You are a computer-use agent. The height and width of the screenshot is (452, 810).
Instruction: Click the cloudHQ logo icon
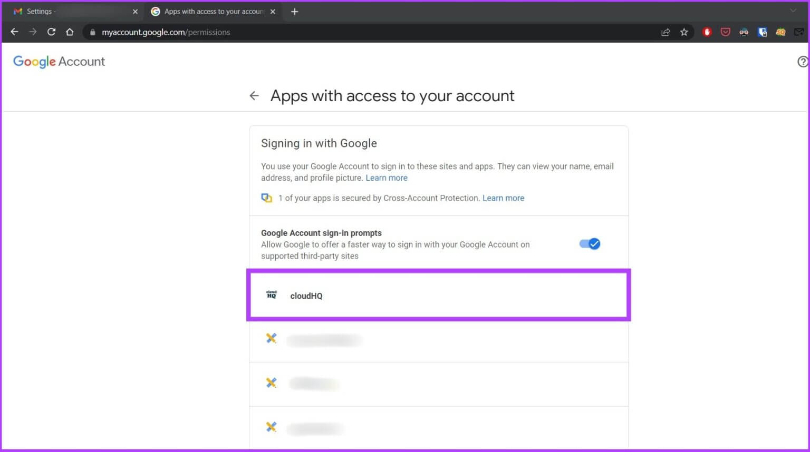tap(272, 295)
